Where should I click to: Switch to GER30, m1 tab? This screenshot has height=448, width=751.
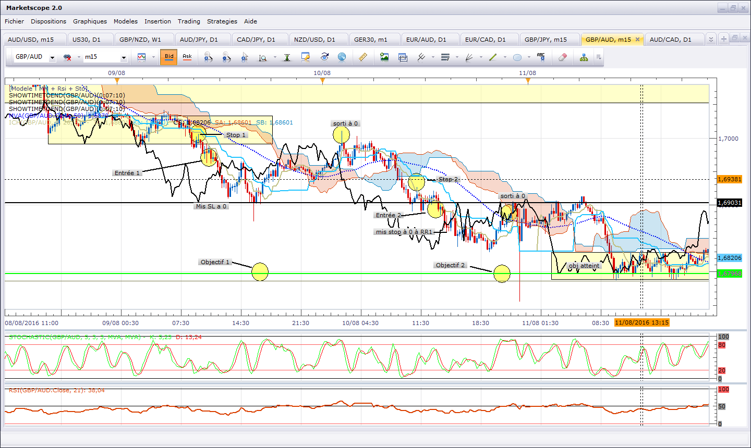[374, 40]
